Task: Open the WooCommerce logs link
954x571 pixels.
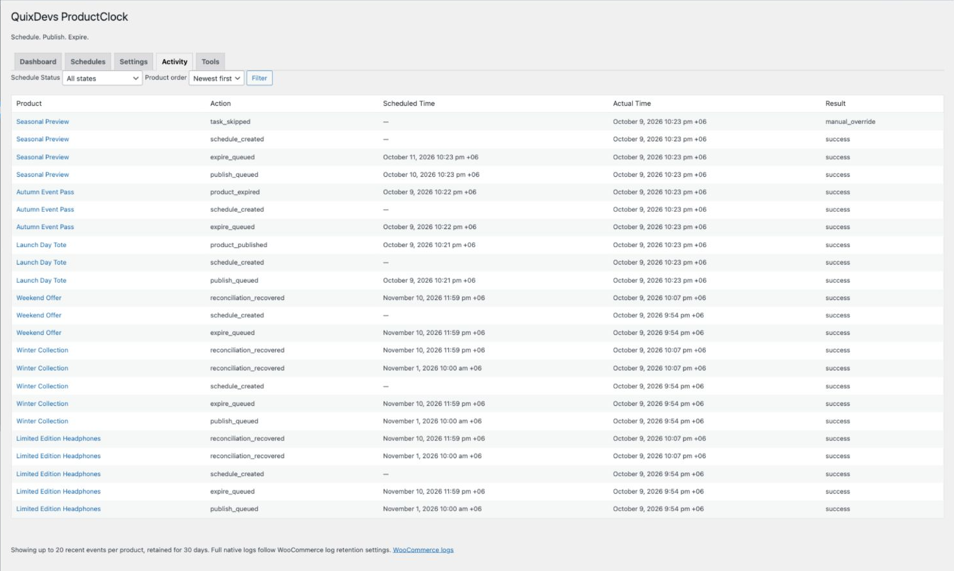Action: pyautogui.click(x=423, y=550)
